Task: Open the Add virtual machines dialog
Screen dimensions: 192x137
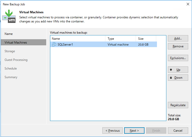Action: (x=178, y=38)
